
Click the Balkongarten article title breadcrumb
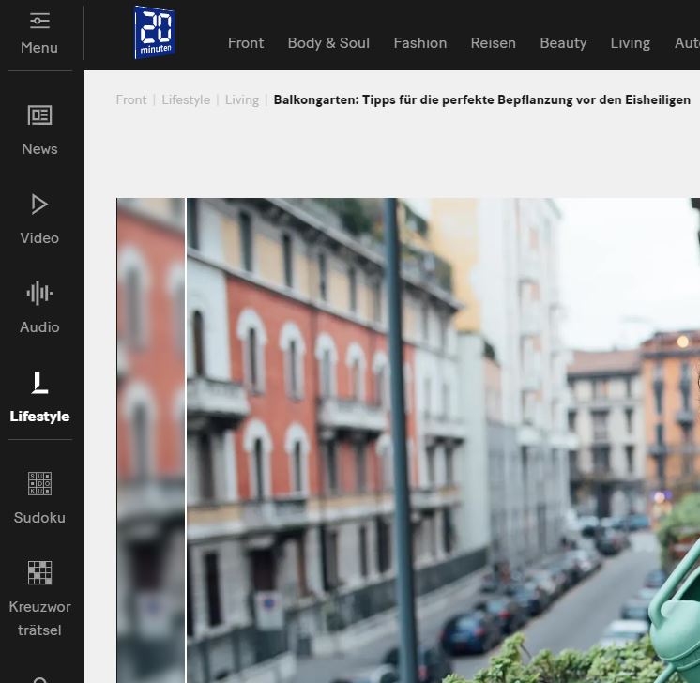pyautogui.click(x=481, y=99)
